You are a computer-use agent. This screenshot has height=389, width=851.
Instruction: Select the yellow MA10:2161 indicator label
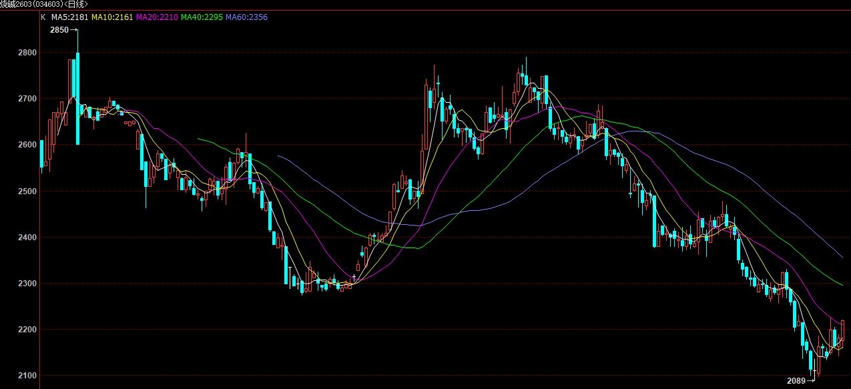(111, 17)
